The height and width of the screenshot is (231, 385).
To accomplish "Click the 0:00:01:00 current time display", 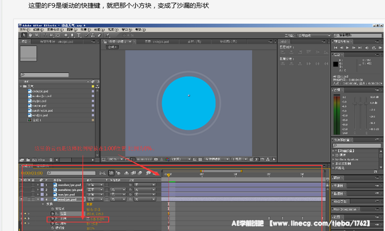I will pyautogui.click(x=32, y=173).
